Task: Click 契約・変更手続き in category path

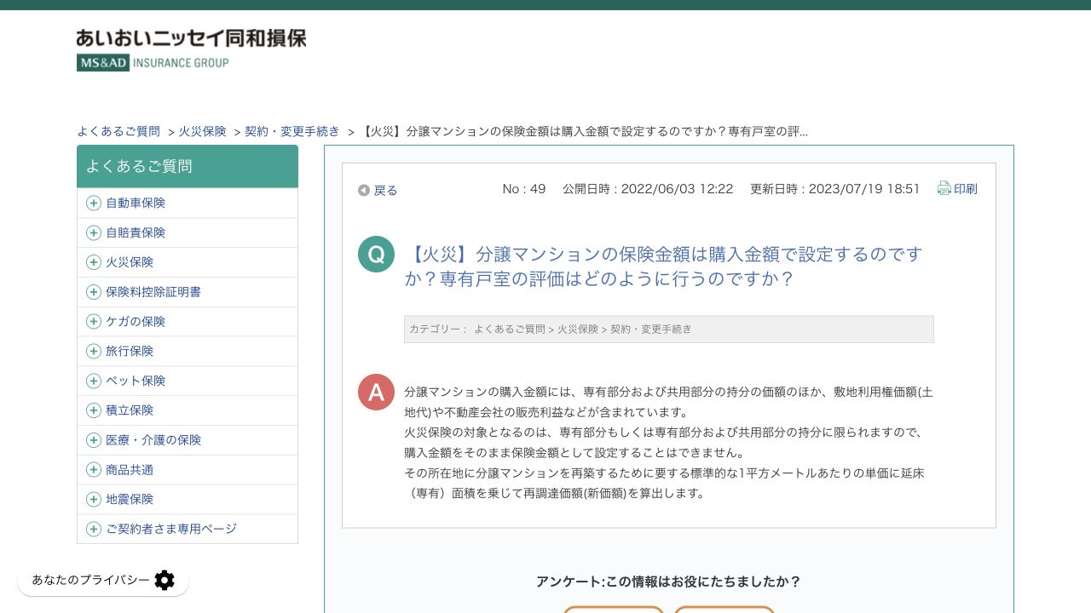Action: click(651, 329)
